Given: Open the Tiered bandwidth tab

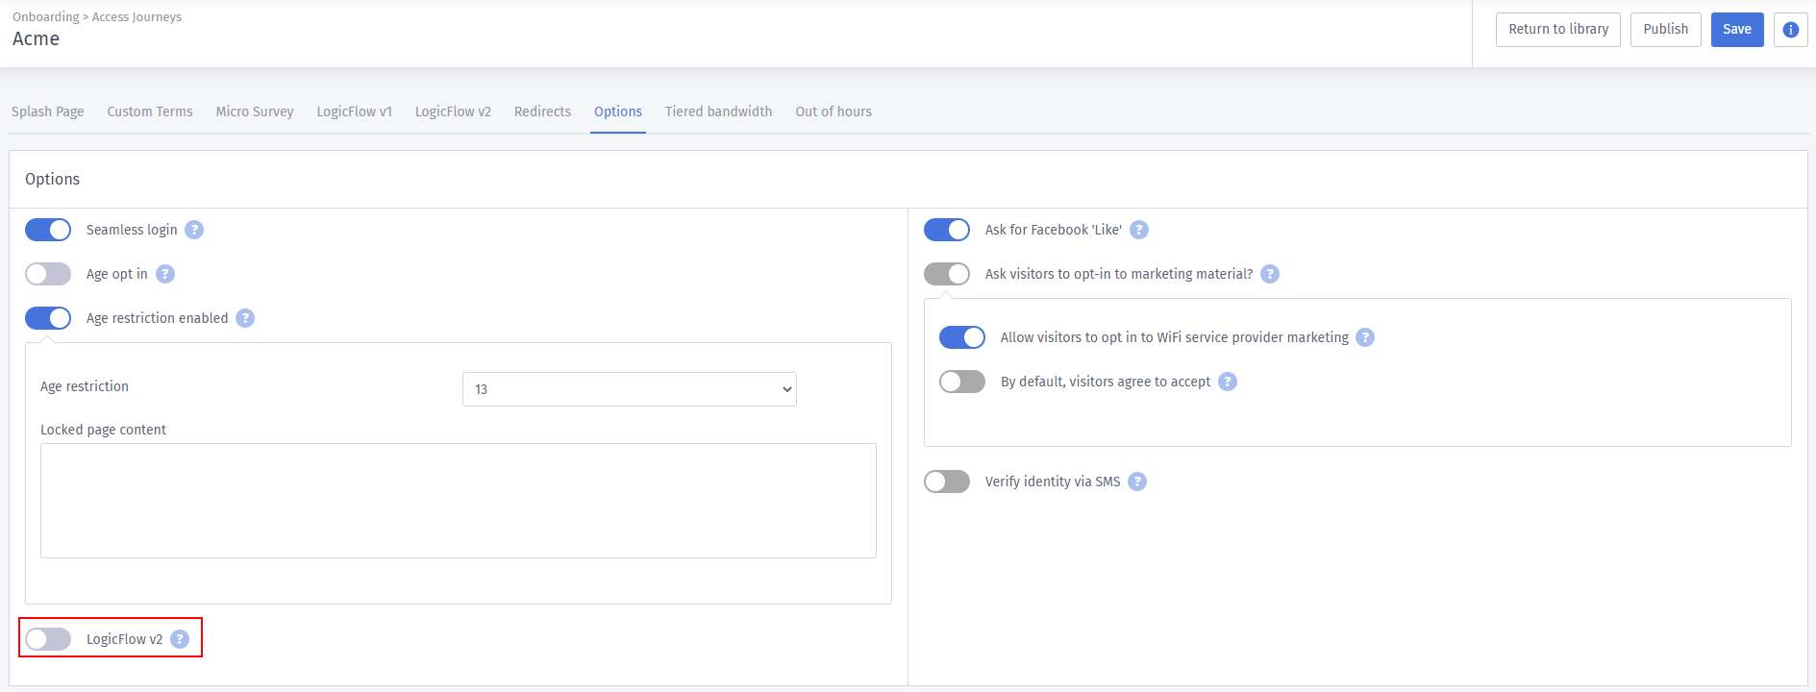Looking at the screenshot, I should [718, 111].
